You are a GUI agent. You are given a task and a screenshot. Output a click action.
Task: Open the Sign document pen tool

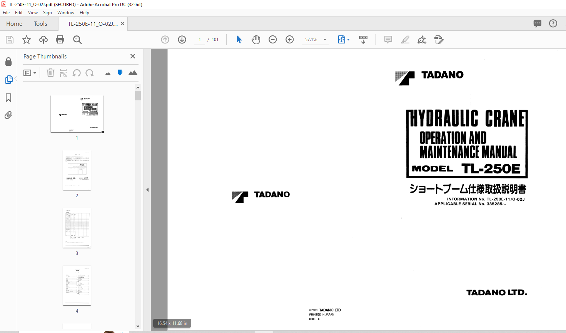pos(422,40)
